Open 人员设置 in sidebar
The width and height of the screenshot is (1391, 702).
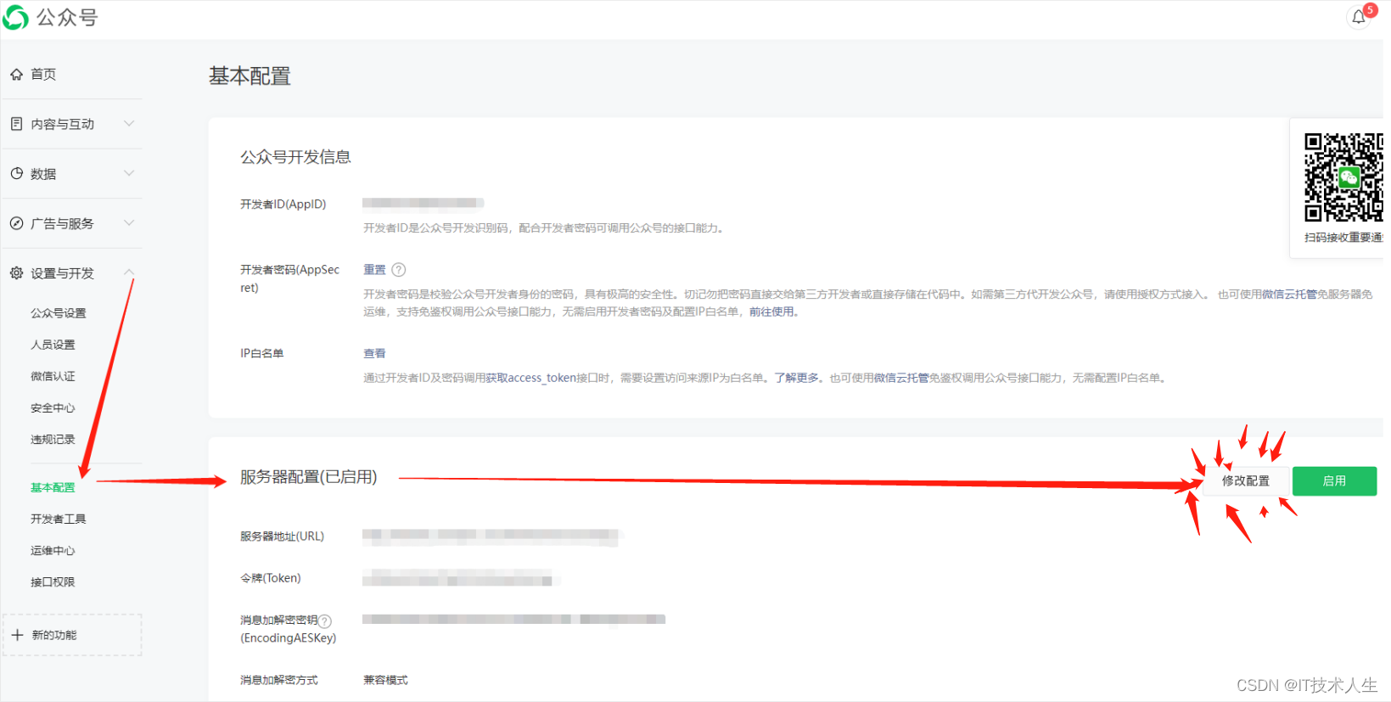point(53,345)
